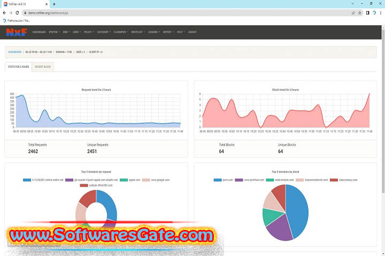Toggle the blue swatch in the block legend
Viewport: 385px width, 256px height.
(x=218, y=180)
